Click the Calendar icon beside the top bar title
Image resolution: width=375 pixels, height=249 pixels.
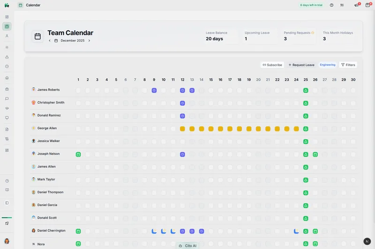tap(21, 5)
